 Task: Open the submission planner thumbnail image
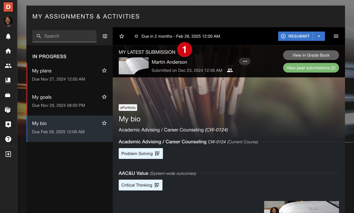[x=134, y=66]
